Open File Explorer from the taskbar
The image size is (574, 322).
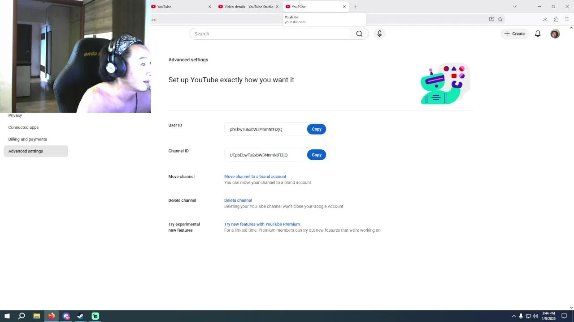click(x=37, y=316)
